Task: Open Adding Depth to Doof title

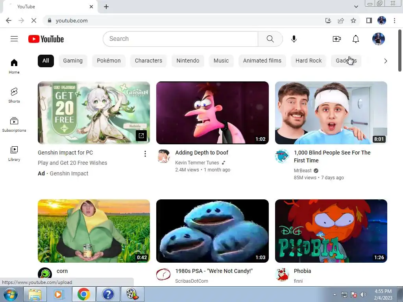Action: point(201,153)
